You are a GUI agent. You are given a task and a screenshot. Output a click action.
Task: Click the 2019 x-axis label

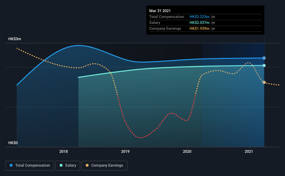[x=125, y=151]
